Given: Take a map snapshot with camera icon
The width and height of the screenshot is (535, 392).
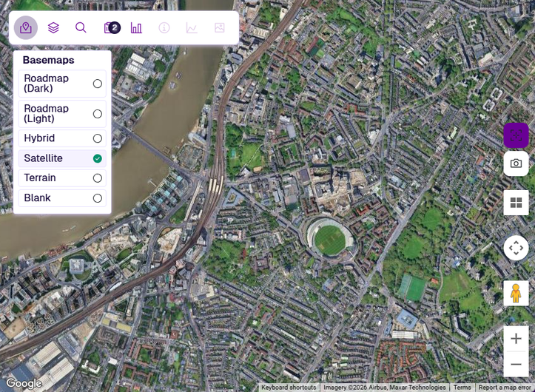Looking at the screenshot, I should pos(516,163).
